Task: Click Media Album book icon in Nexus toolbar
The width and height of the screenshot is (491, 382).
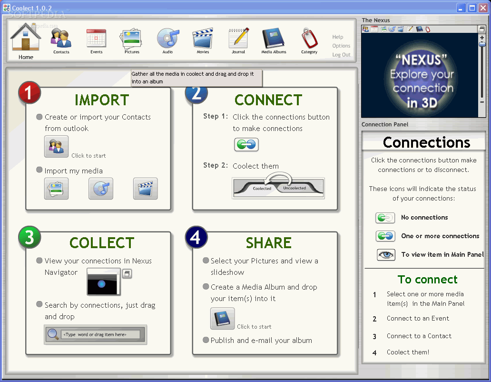Action: (x=419, y=29)
